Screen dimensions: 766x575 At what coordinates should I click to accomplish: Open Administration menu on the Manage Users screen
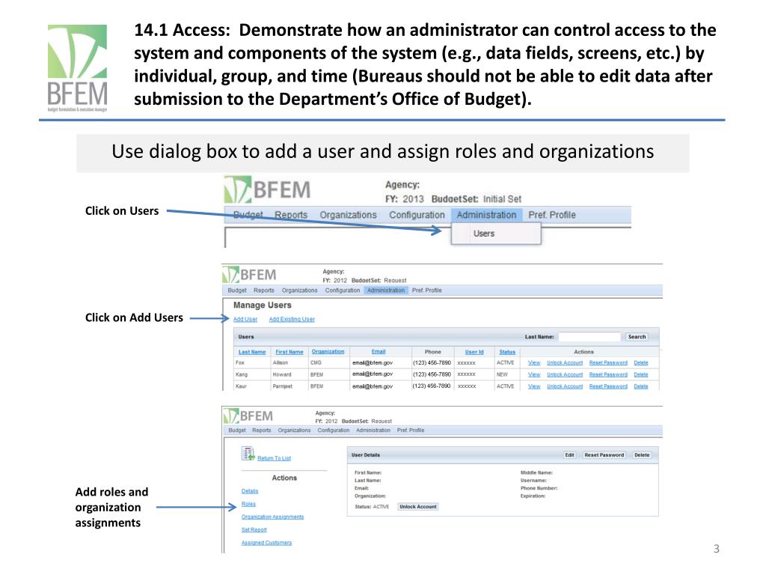click(x=386, y=290)
